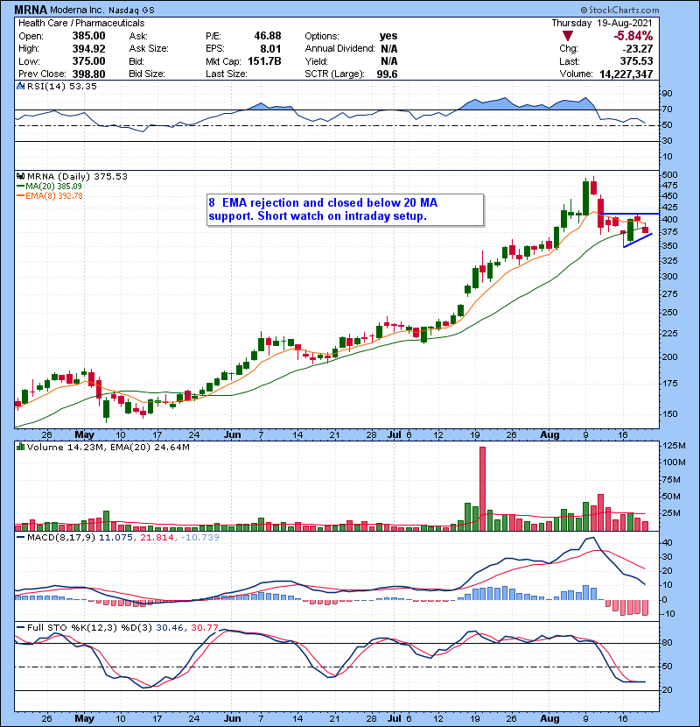Click the Annual Dividend N/A value
Screen dimensions: 700x727
coord(388,49)
